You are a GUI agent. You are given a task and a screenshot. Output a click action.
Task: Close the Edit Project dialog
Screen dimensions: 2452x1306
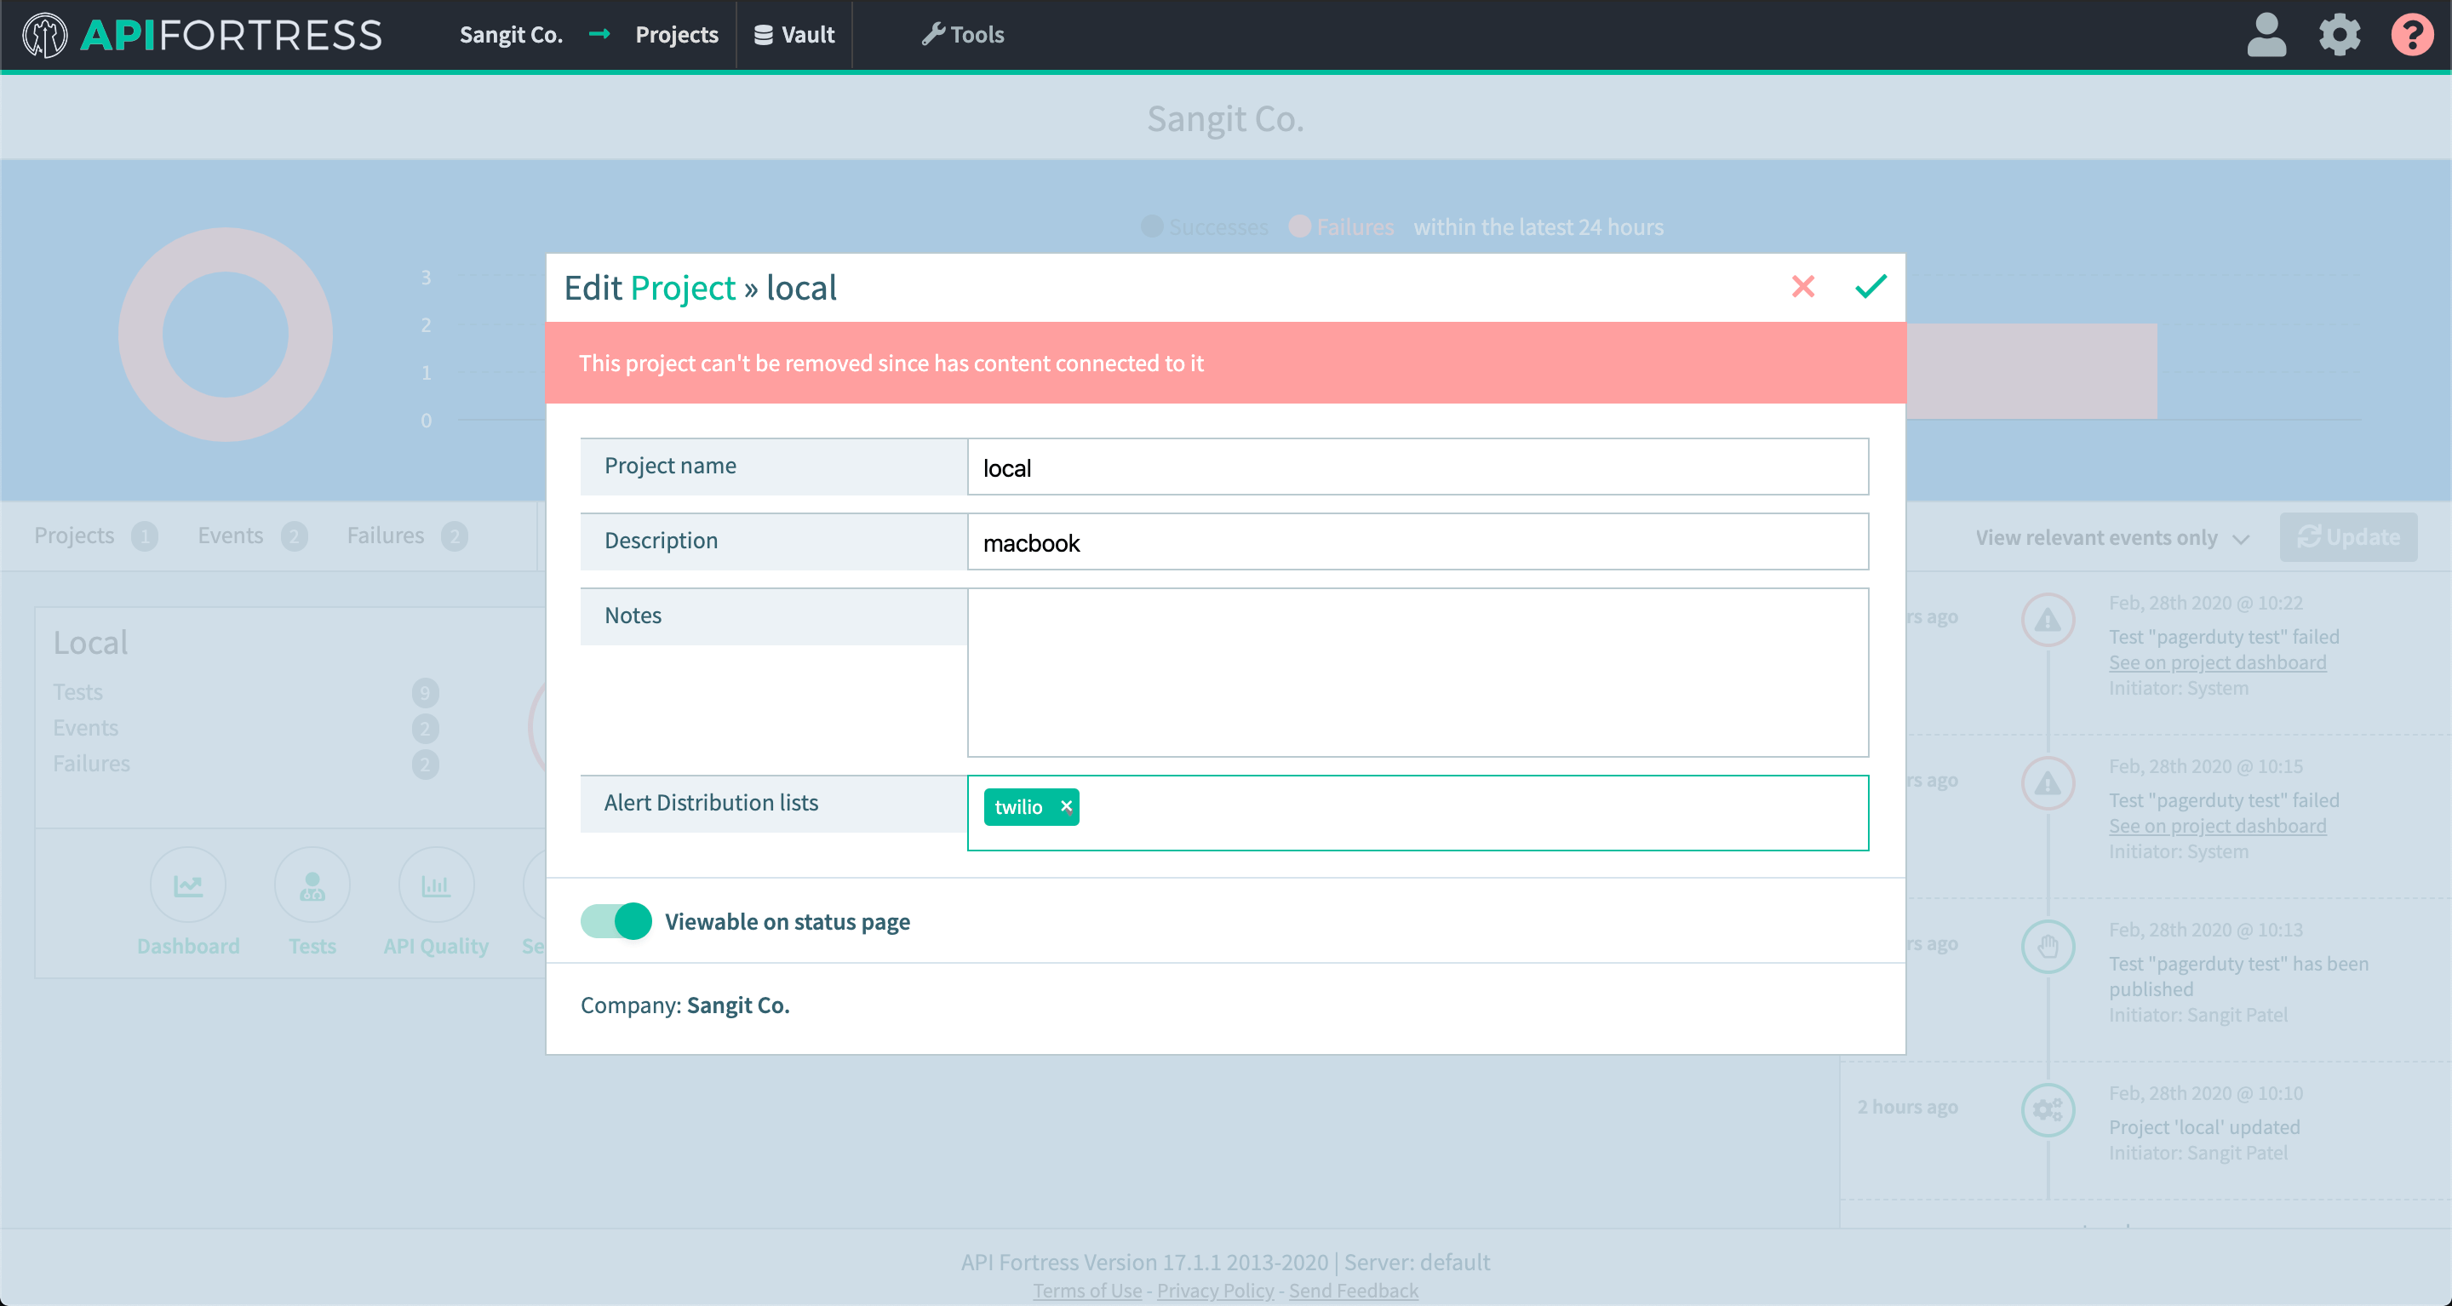[1804, 287]
